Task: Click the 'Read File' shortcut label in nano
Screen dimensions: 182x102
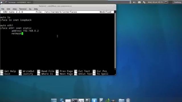Action: pyautogui.click(x=48, y=71)
